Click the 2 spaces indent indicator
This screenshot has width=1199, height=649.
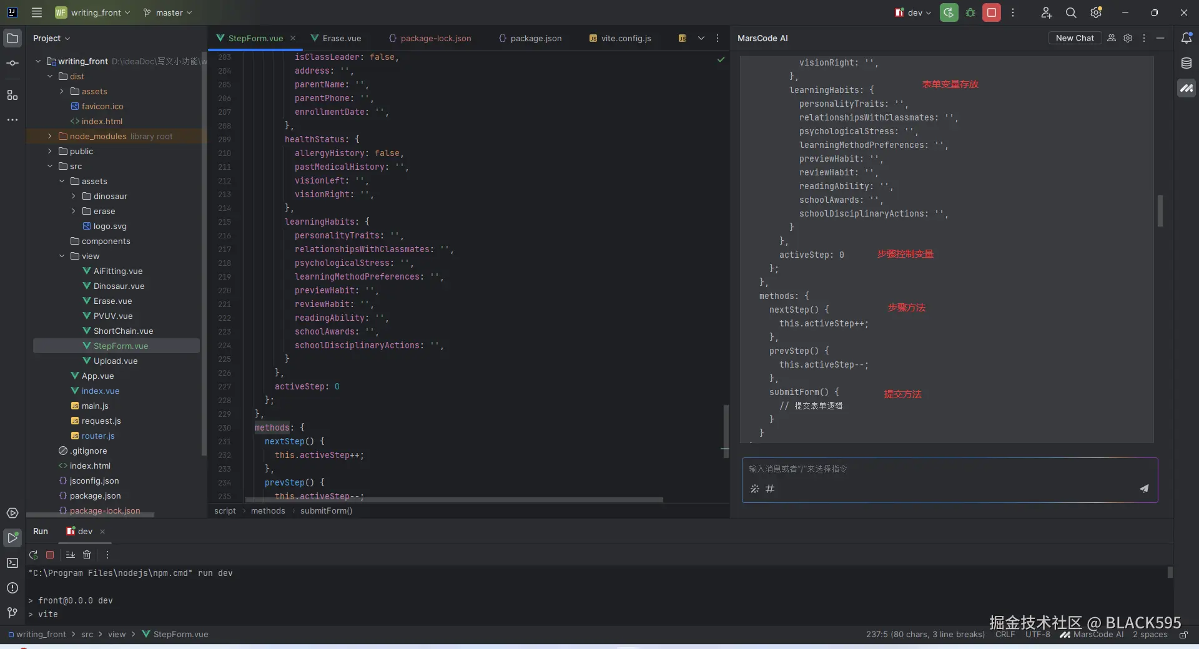pyautogui.click(x=1150, y=635)
